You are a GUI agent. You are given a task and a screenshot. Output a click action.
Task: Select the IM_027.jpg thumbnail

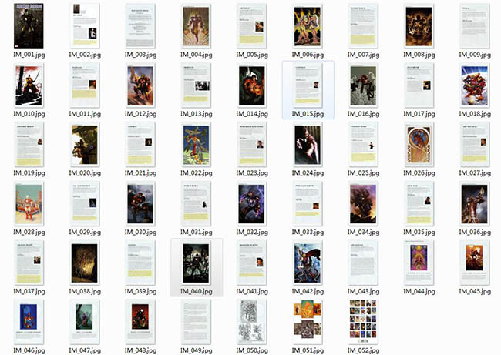[475, 144]
